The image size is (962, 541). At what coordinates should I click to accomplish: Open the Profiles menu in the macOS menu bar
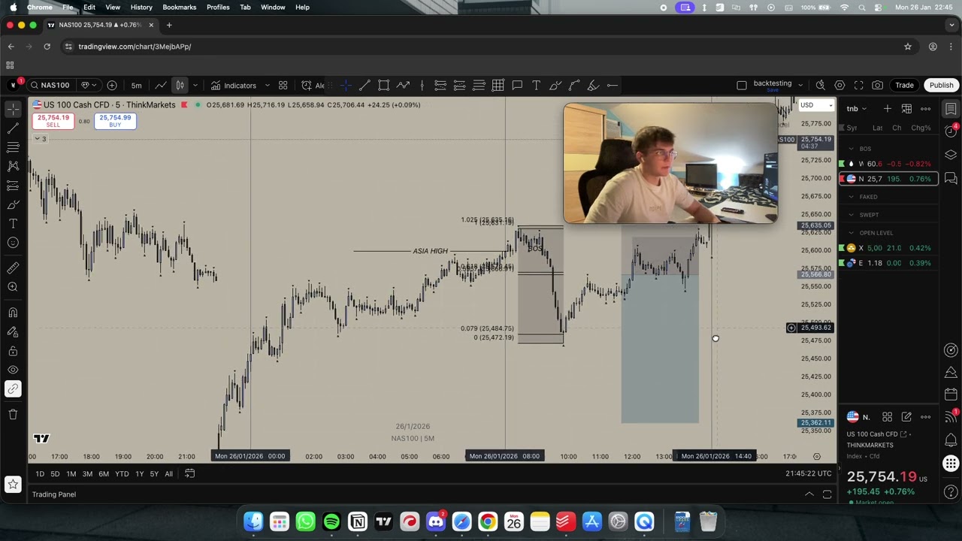click(218, 7)
